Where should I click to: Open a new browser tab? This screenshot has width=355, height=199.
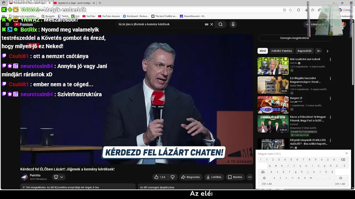[x=100, y=3]
